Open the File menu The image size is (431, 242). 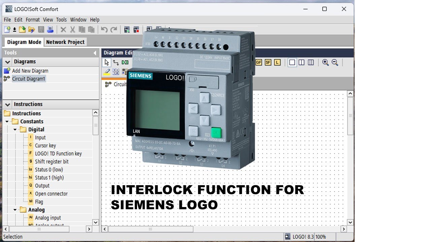(7, 19)
